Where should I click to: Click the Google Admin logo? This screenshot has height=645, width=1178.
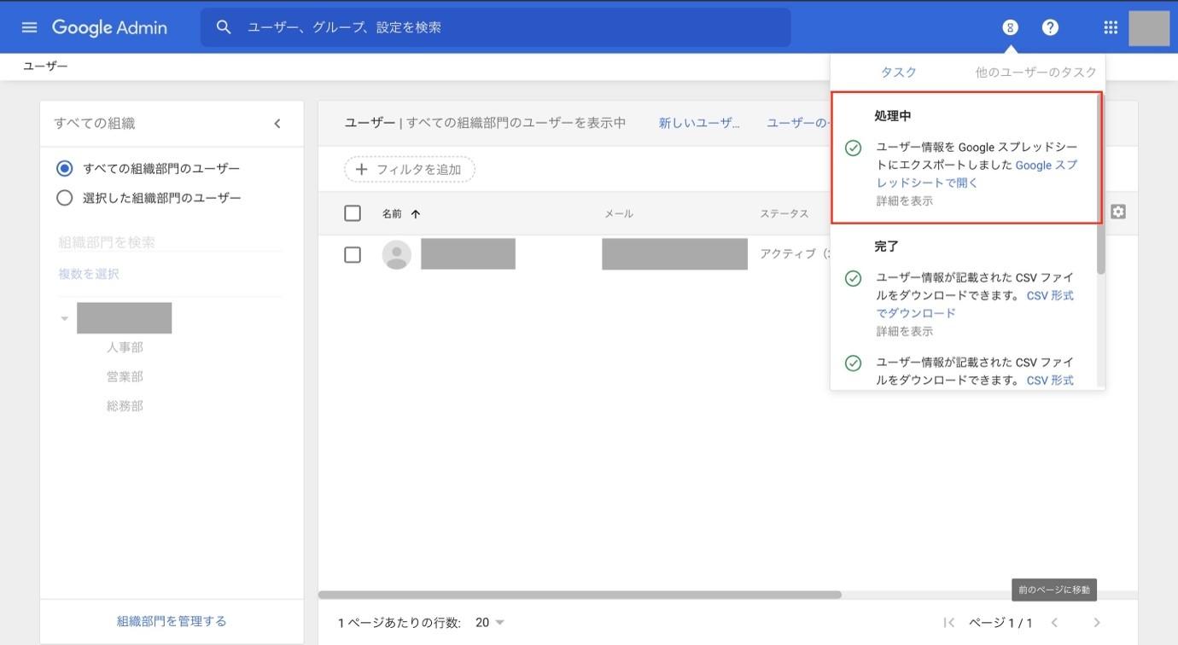[109, 26]
